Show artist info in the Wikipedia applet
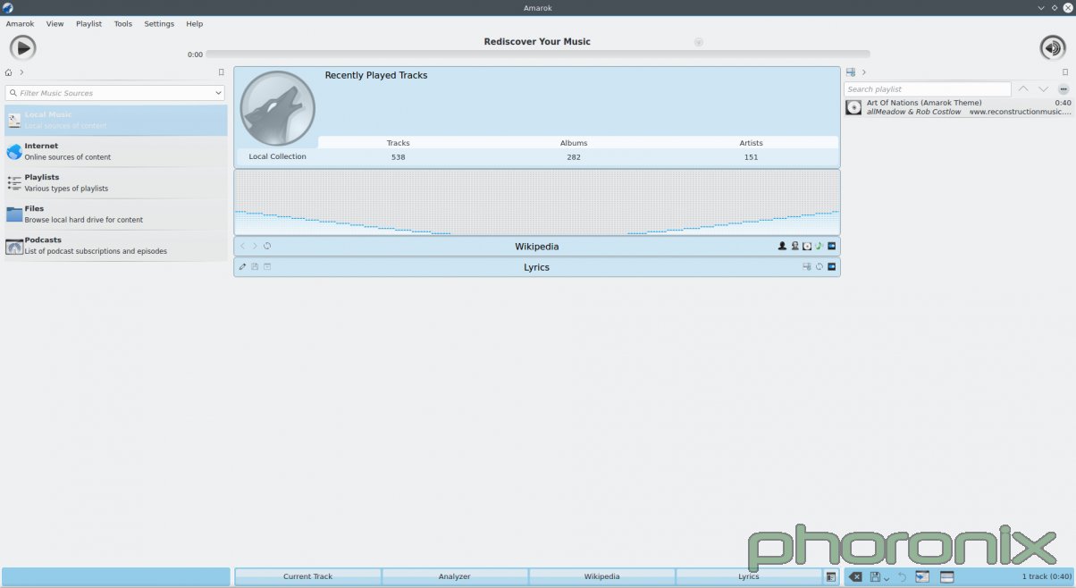 (782, 245)
